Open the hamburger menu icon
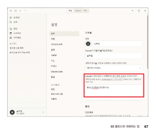Screen dimensions: 156x134 tap(11, 11)
